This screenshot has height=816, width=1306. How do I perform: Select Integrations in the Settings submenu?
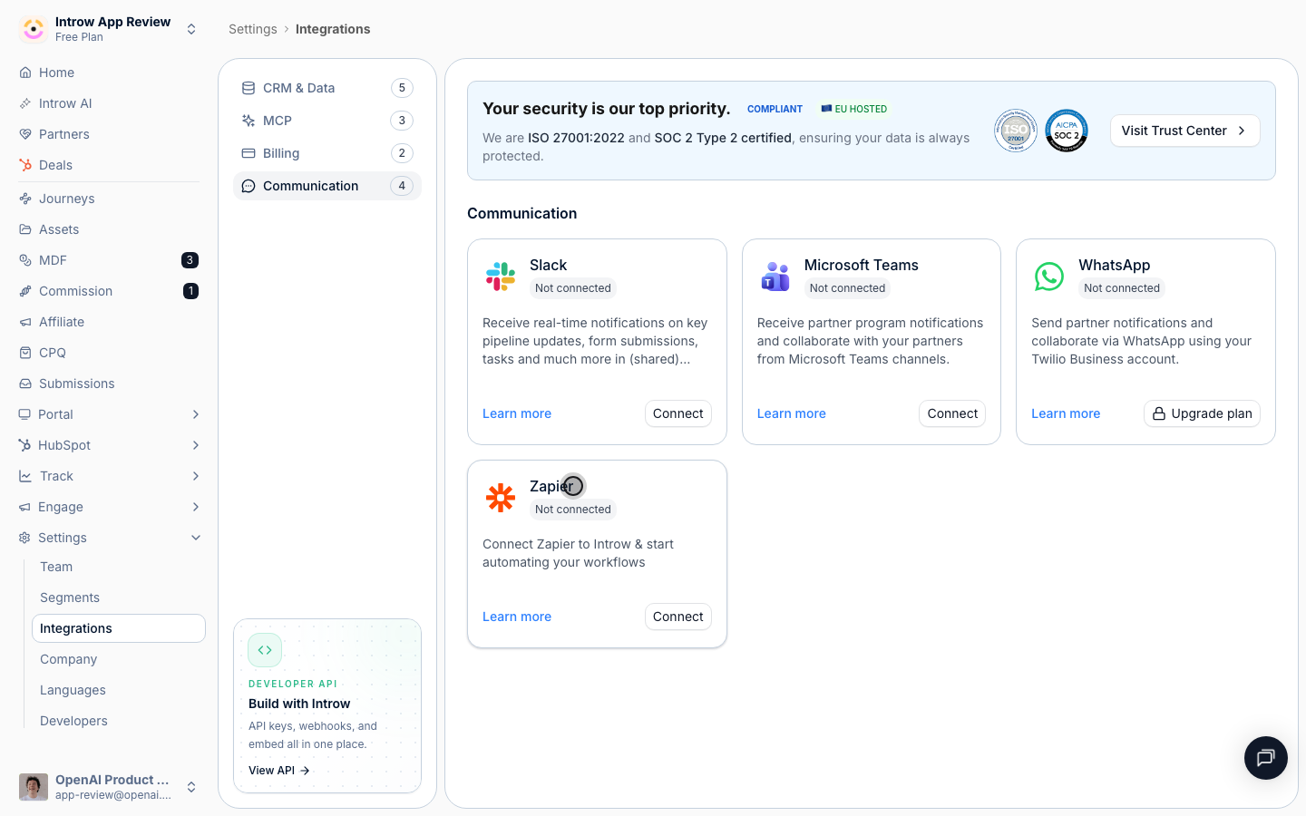coord(119,628)
